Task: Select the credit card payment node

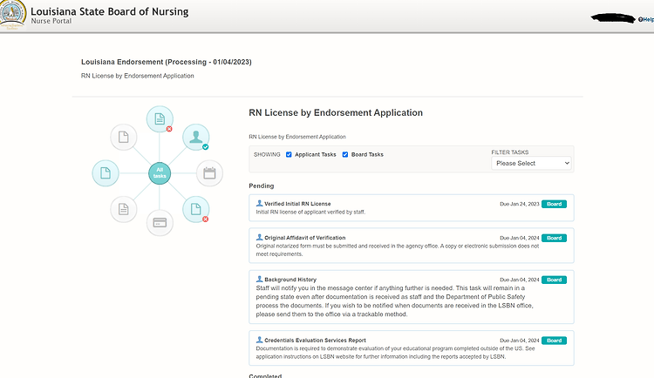Action: click(160, 223)
